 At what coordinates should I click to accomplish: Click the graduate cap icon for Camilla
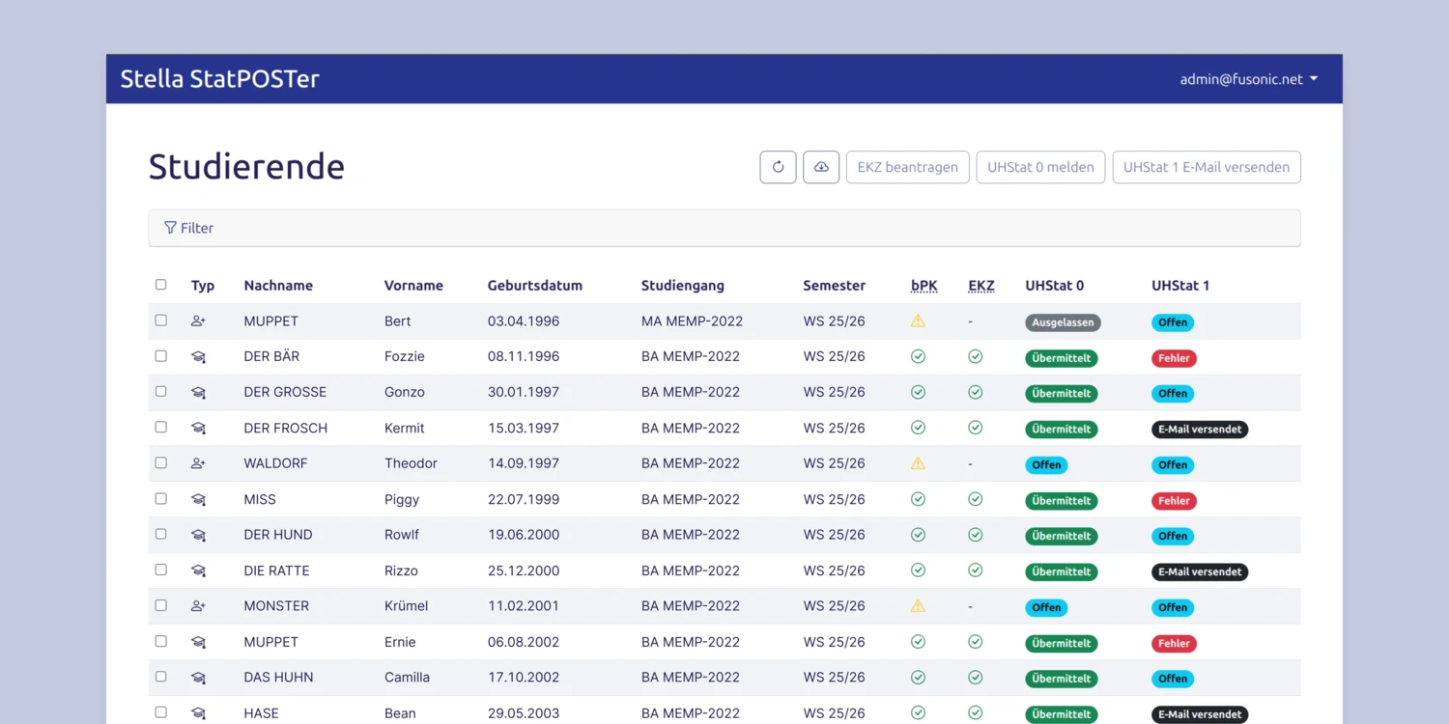pos(198,678)
